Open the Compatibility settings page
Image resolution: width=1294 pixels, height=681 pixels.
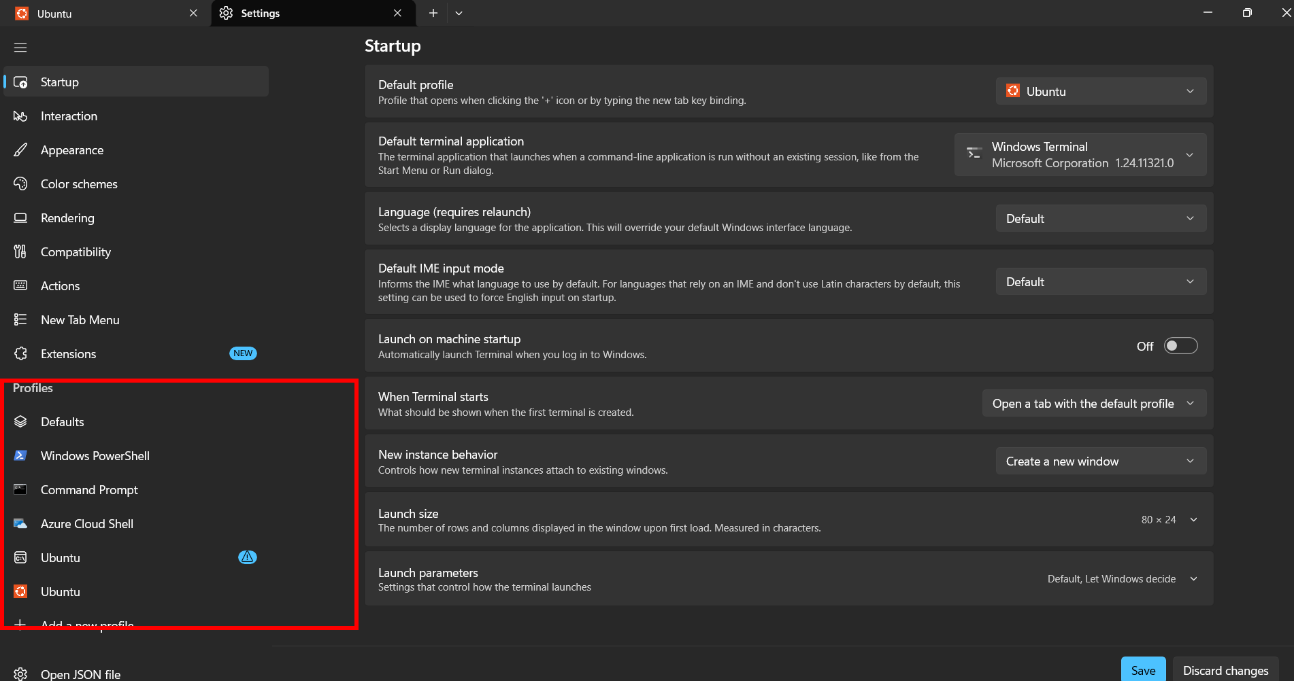point(136,252)
